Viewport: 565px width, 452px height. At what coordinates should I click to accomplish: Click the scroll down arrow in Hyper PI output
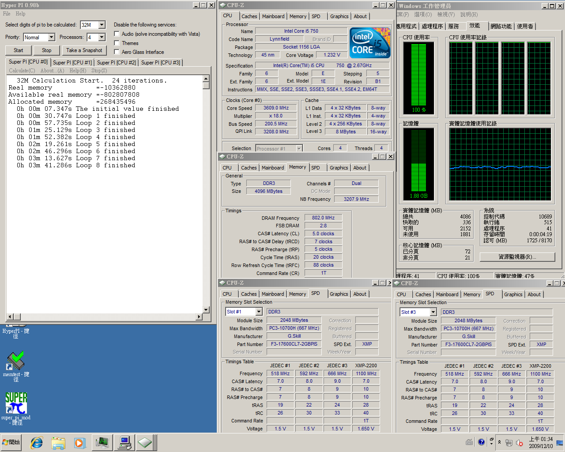tap(206, 310)
